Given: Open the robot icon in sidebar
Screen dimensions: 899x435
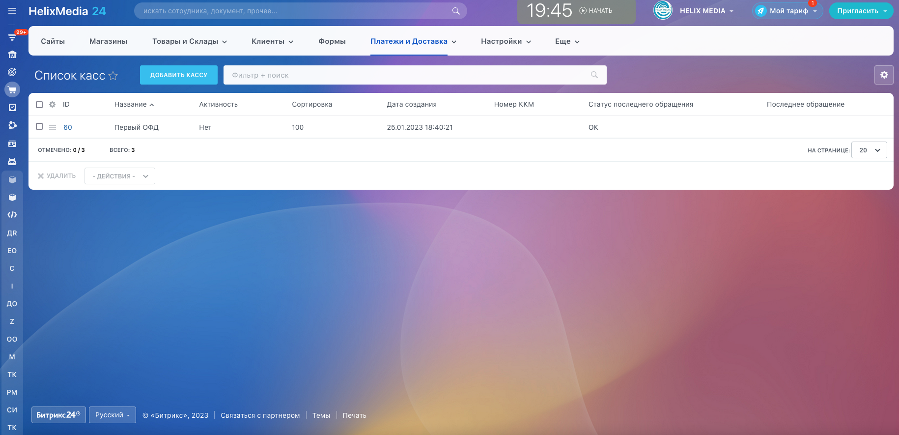Looking at the screenshot, I should [12, 162].
